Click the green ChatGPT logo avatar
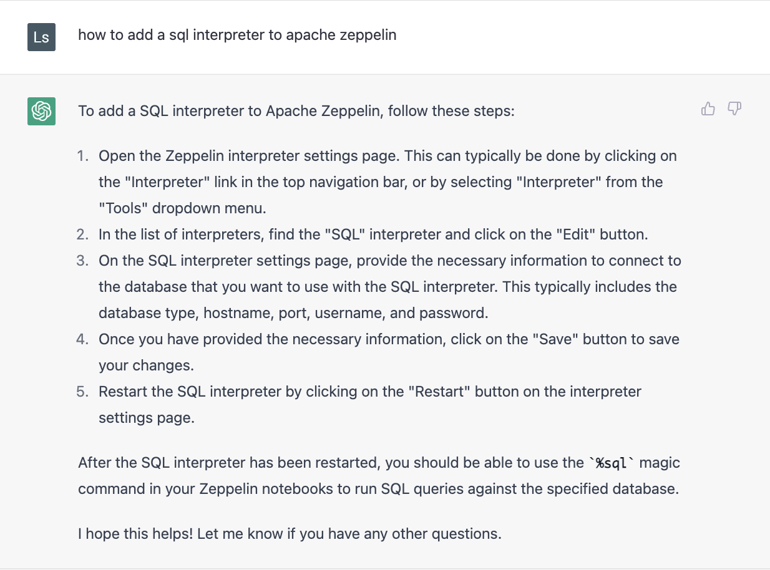The image size is (770, 570). (42, 112)
